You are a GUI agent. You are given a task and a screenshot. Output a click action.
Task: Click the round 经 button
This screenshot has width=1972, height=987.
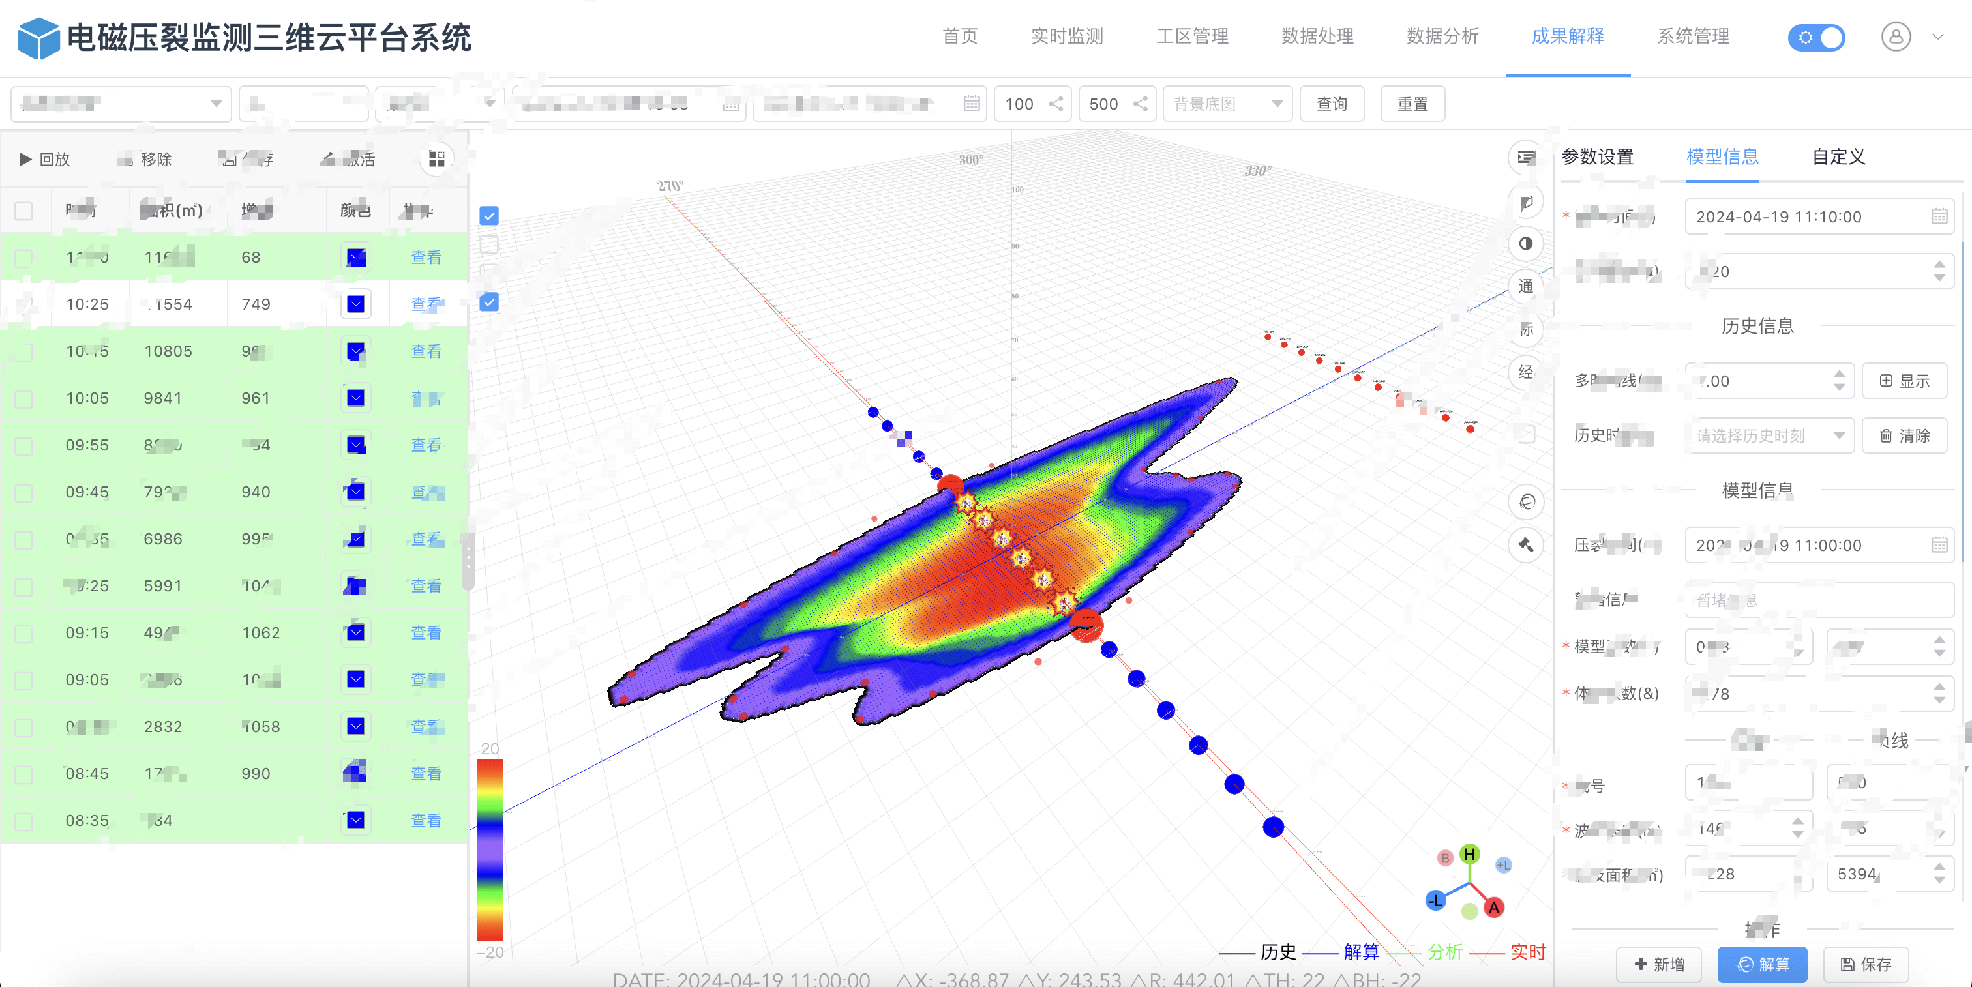1526,372
